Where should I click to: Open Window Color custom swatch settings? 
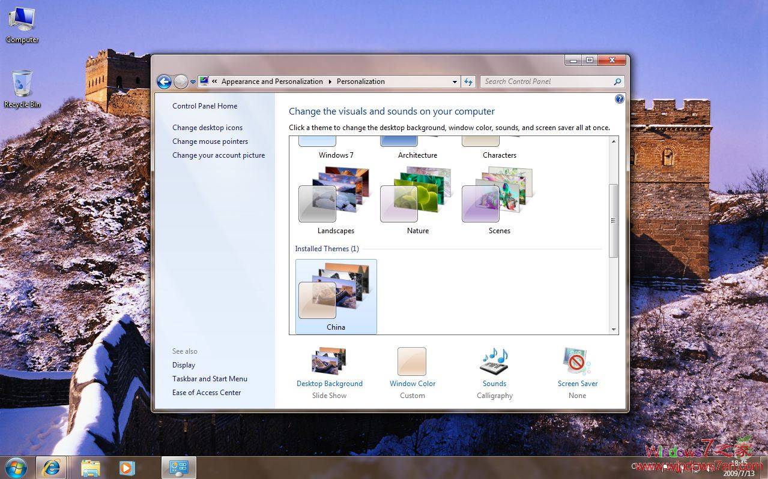click(412, 361)
